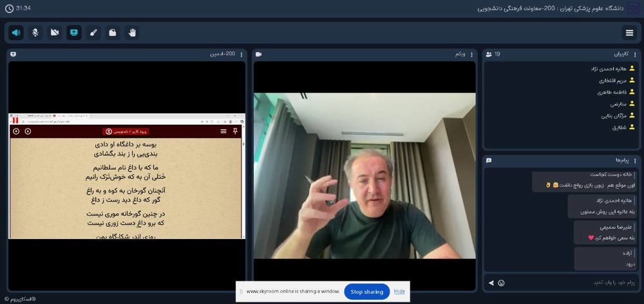This screenshot has height=304, width=644.
Task: Open the main hamburger menu
Action: coord(629,33)
